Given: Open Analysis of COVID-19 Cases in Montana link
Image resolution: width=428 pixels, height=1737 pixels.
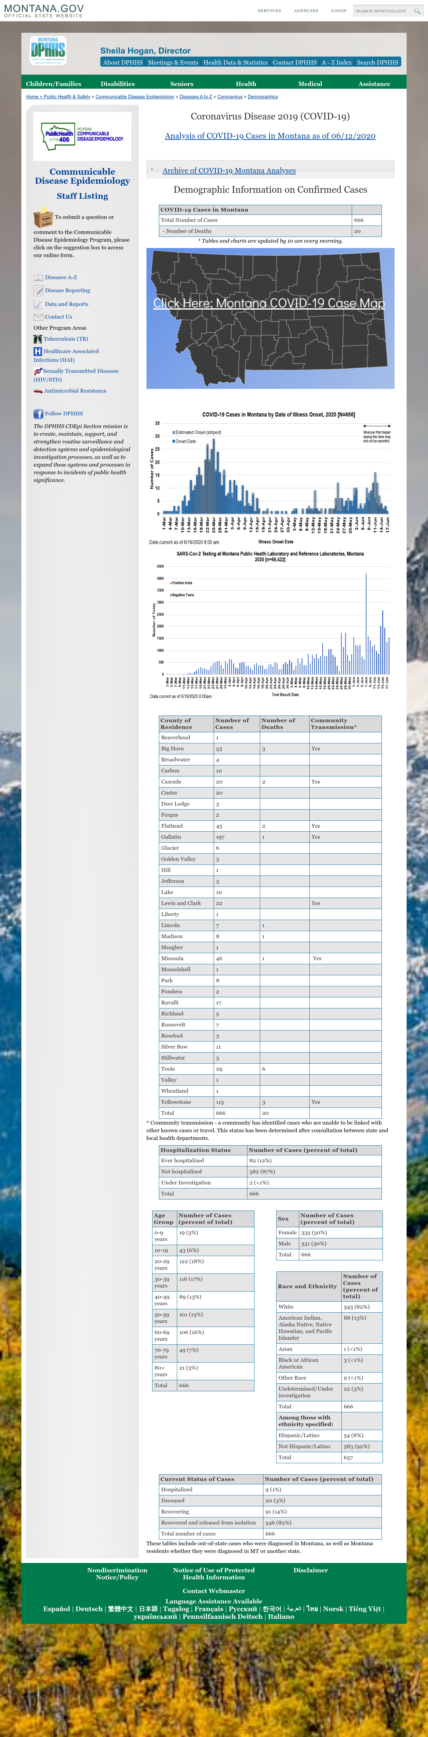Looking at the screenshot, I should point(270,136).
